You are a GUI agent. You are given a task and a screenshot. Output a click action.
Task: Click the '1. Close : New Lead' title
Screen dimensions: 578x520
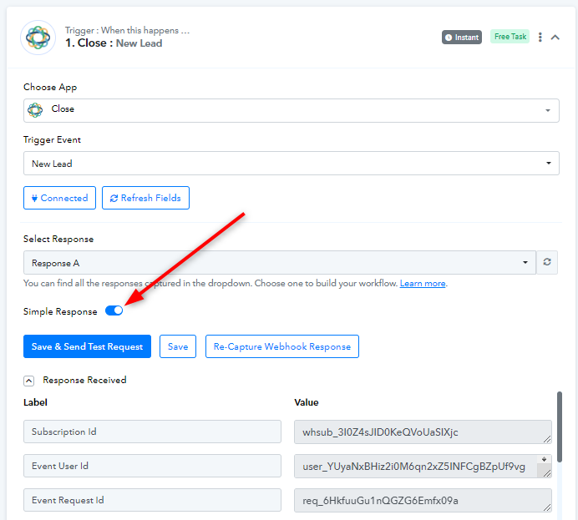(114, 43)
